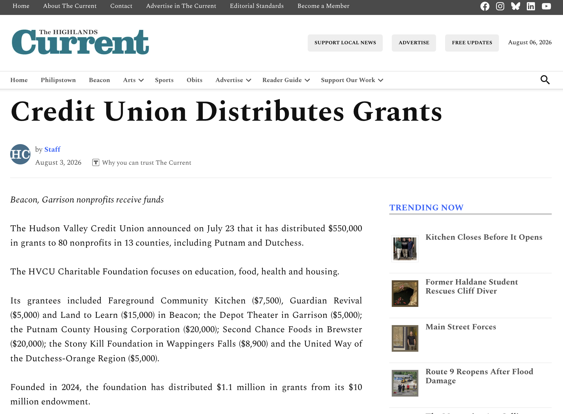The width and height of the screenshot is (563, 414).
Task: Open The Current's LinkedIn page
Action: pos(531,6)
